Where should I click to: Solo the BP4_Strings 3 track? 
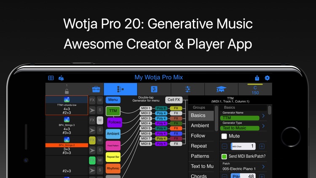point(100,130)
